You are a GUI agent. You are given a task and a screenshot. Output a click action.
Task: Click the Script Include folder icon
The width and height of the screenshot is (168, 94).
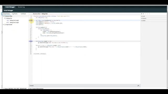pyautogui.click(x=5, y=25)
